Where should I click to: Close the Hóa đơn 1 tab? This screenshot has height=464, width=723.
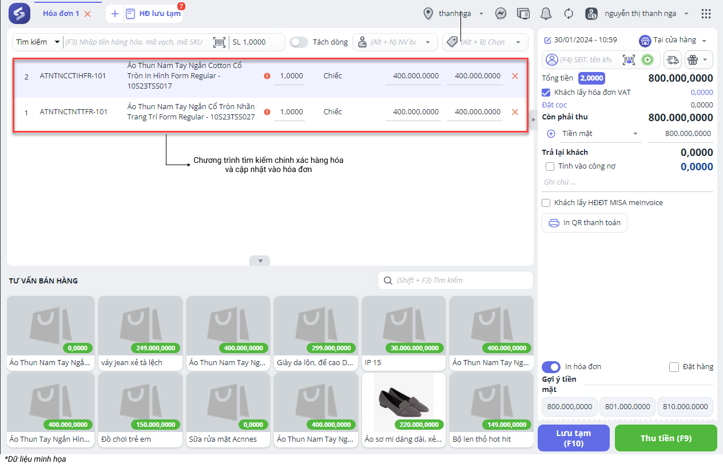[x=88, y=14]
